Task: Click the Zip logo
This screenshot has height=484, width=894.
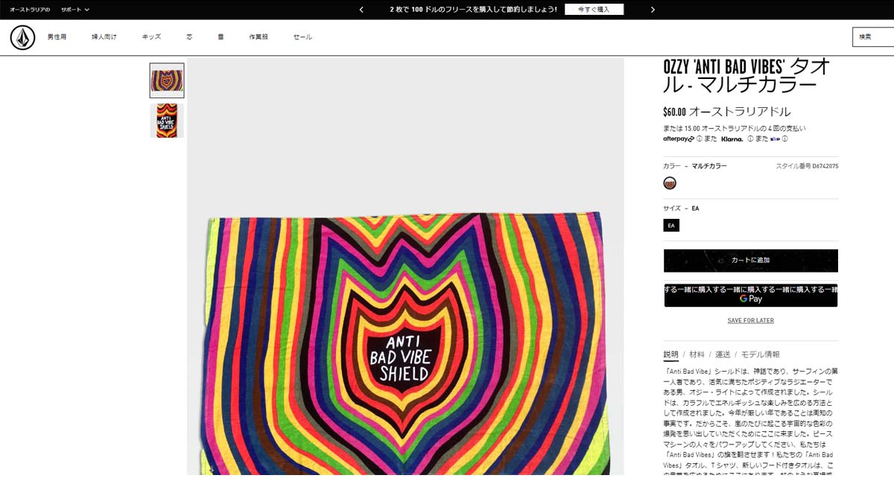Action: point(775,139)
